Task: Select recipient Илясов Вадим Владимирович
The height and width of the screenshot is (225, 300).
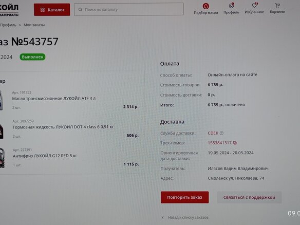Action: (238, 168)
